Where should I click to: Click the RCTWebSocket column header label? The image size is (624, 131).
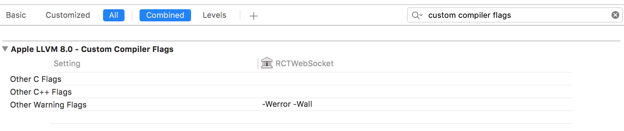[304, 63]
